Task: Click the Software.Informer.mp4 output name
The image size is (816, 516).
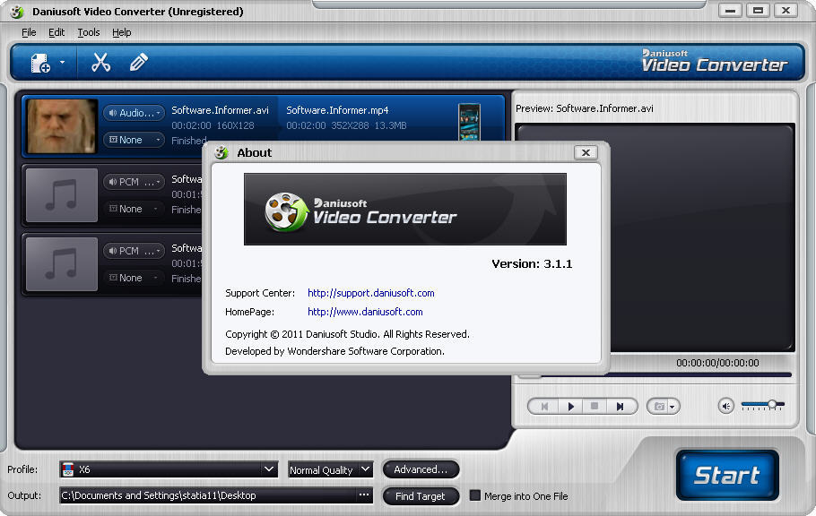Action: tap(337, 110)
